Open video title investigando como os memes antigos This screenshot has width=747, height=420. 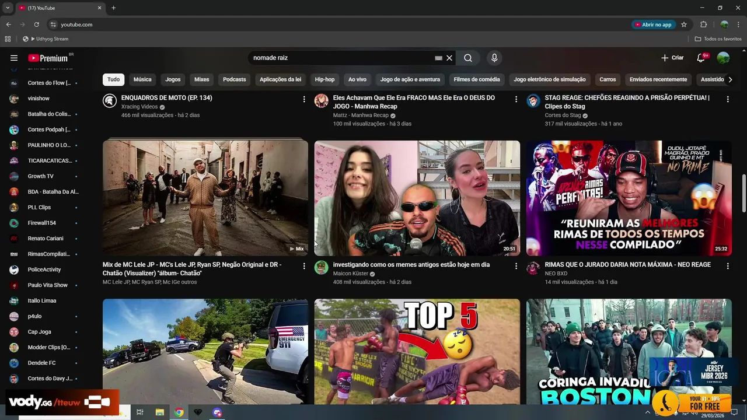click(x=411, y=265)
